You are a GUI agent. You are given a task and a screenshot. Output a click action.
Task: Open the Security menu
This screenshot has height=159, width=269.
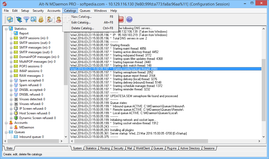coord(38,11)
